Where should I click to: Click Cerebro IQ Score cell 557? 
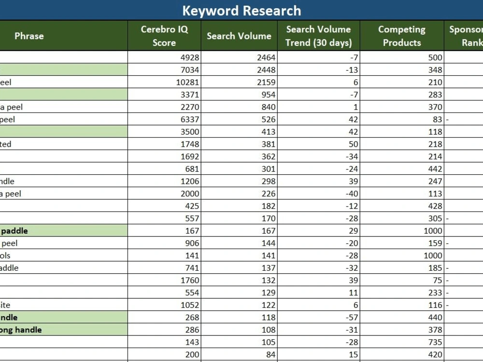point(164,218)
